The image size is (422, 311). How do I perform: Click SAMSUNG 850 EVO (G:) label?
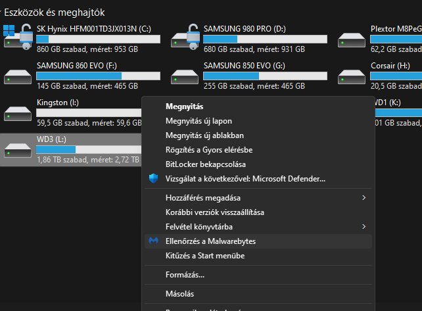245,66
